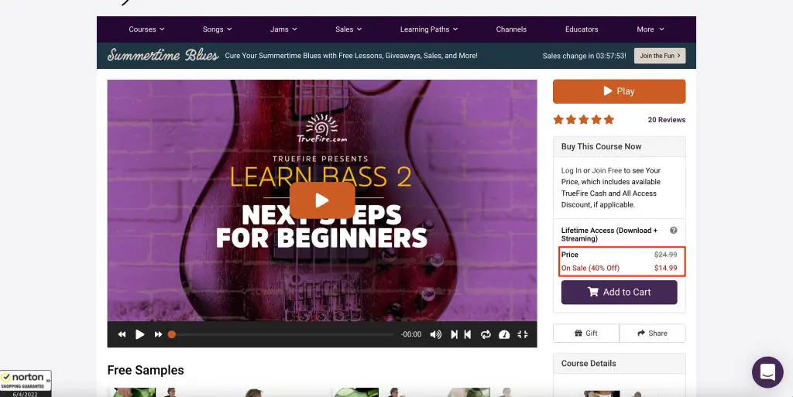This screenshot has height=397, width=793.
Task: Click the Join the Fun button
Action: [660, 56]
